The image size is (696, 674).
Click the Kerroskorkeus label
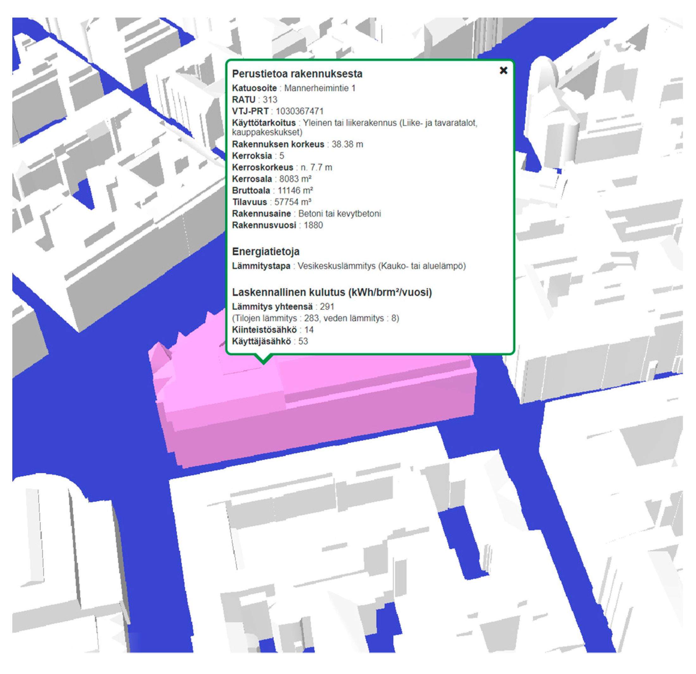(x=262, y=168)
